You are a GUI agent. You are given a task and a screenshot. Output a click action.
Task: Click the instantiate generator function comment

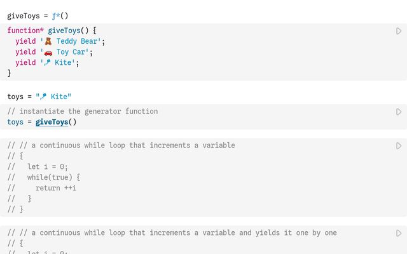coord(83,112)
